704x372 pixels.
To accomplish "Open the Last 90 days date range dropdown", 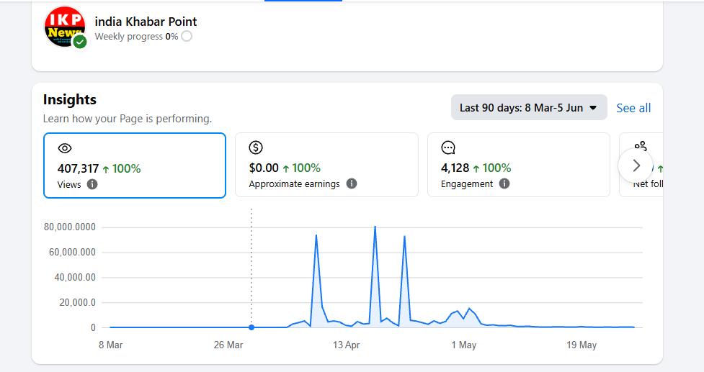I will pyautogui.click(x=529, y=107).
